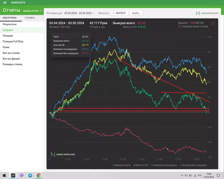Click the taskbar clock showing 14:46

(x=209, y=175)
